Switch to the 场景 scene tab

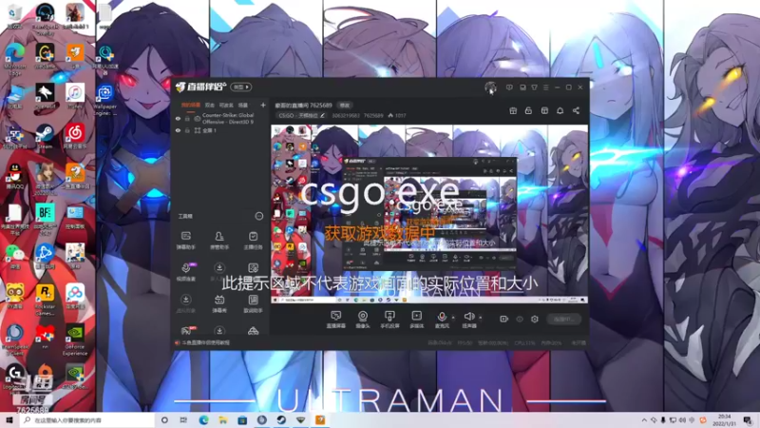pyautogui.click(x=243, y=105)
